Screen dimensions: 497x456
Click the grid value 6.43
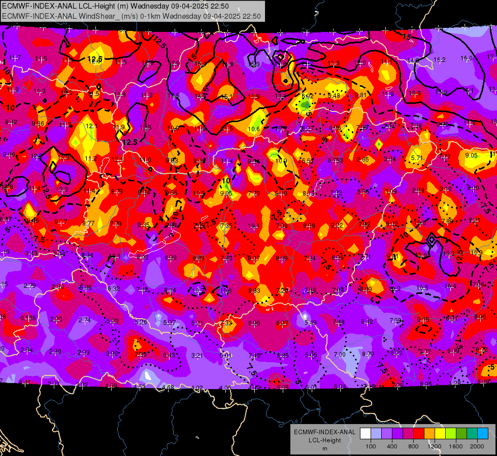click(169, 355)
